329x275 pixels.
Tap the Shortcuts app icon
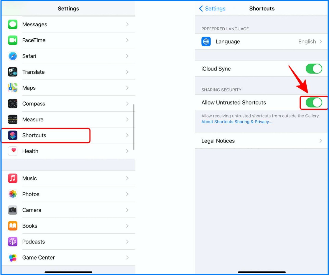13,135
